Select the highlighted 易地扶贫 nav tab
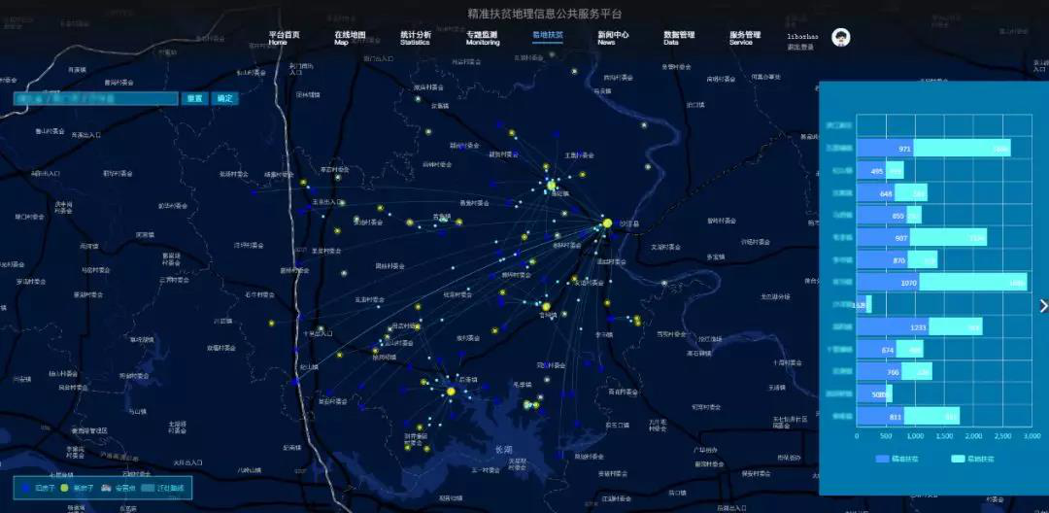Viewport: 1049px width, 513px height. [x=547, y=35]
